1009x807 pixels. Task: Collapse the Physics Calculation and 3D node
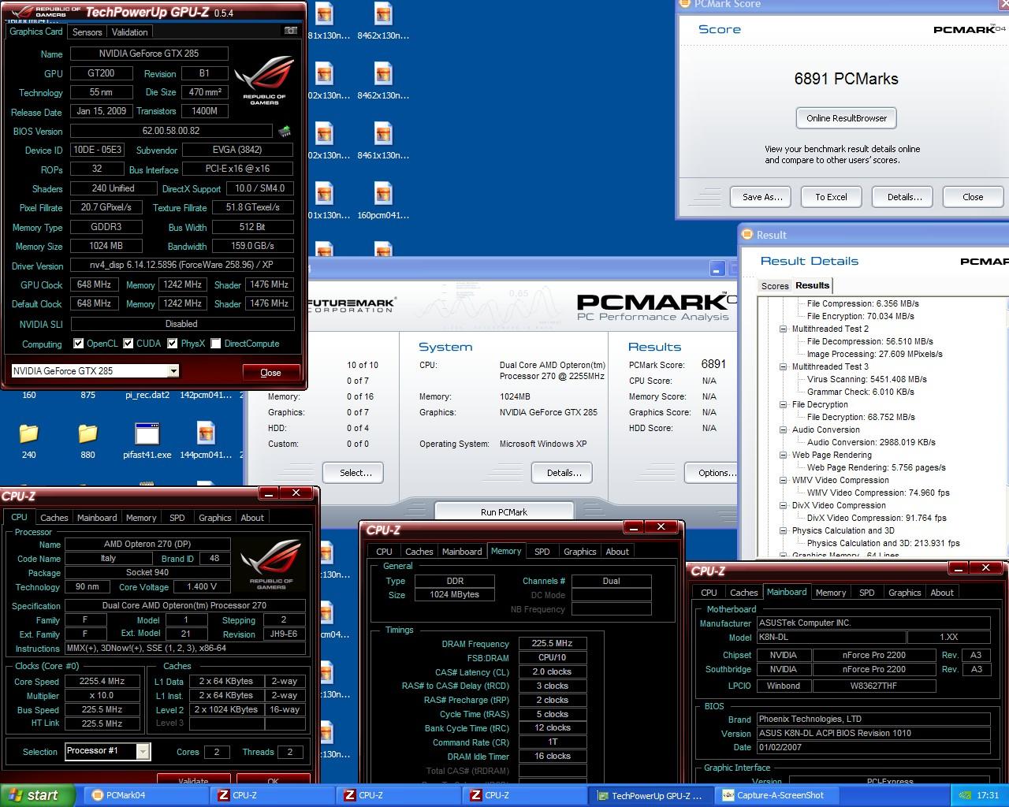(783, 530)
